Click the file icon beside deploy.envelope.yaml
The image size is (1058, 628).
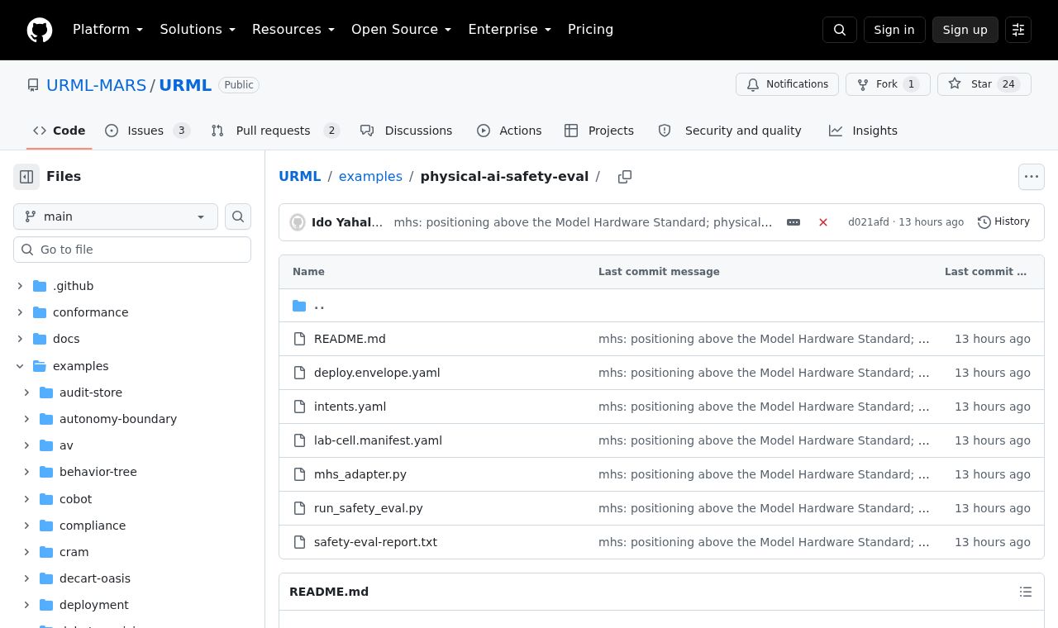pyautogui.click(x=300, y=373)
